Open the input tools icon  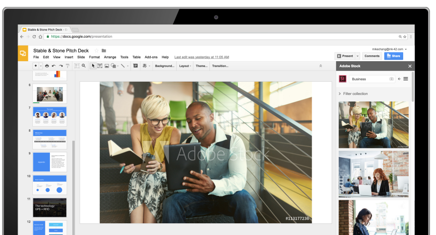[144, 66]
